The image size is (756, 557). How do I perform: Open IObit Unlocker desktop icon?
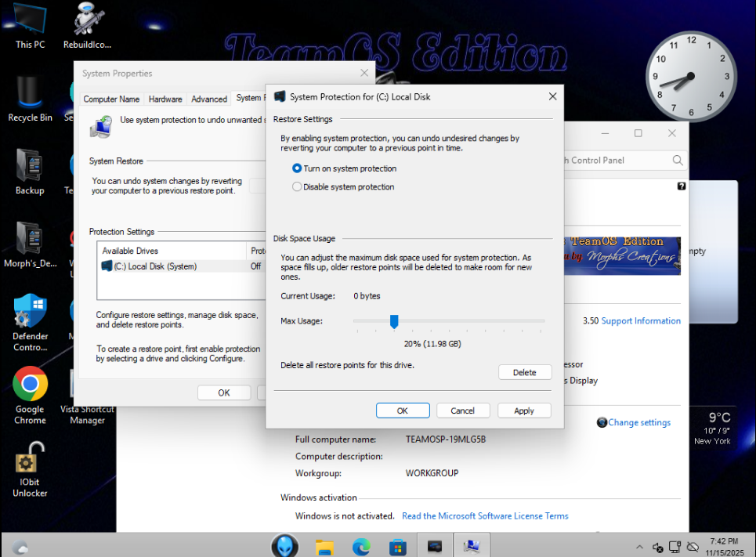[30, 469]
